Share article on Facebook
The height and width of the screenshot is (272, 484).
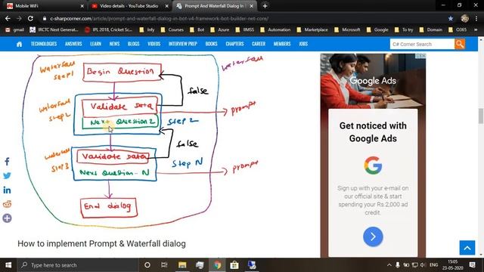[7, 161]
